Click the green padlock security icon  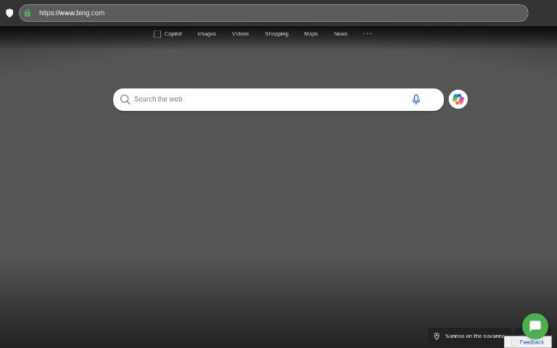[28, 13]
